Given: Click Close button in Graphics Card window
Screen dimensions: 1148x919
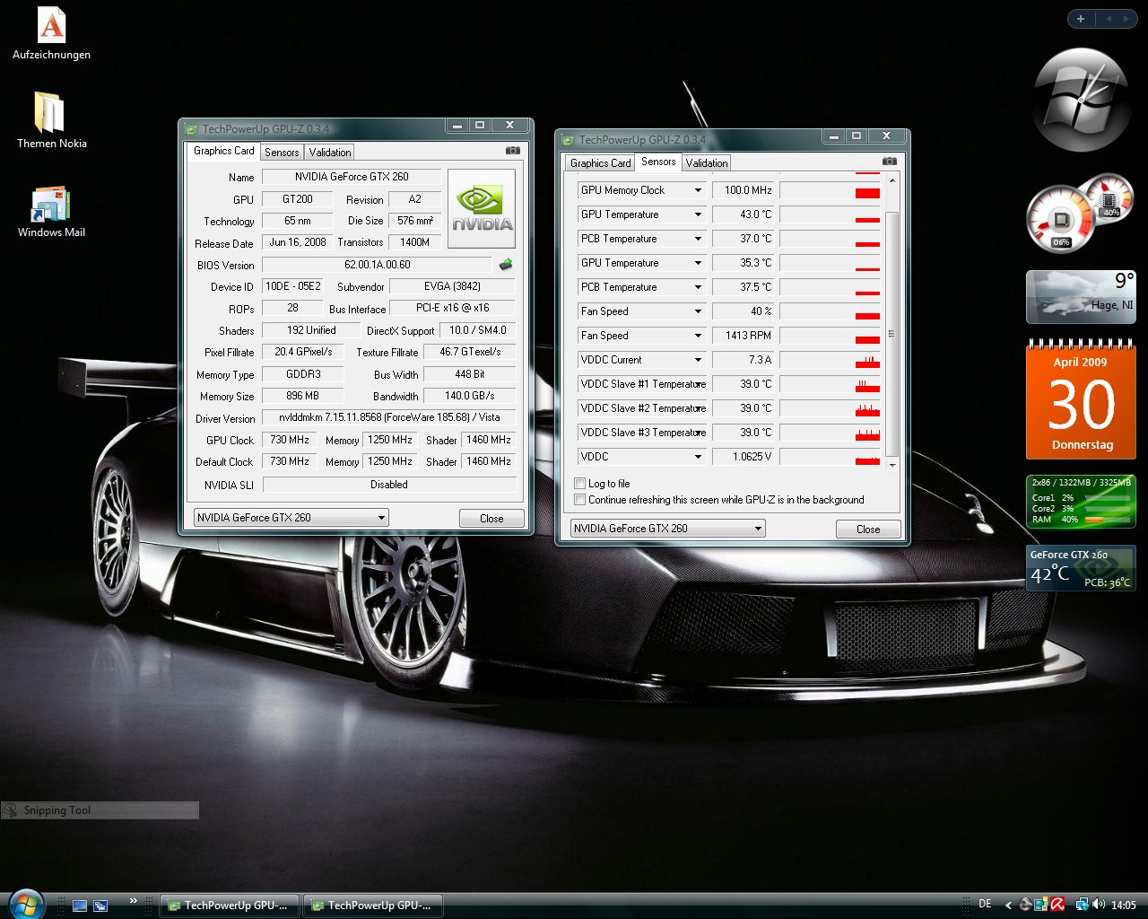Looking at the screenshot, I should (x=491, y=519).
